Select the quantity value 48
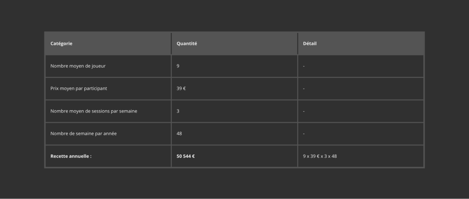Viewport: 469px width, 199px height. (x=179, y=134)
